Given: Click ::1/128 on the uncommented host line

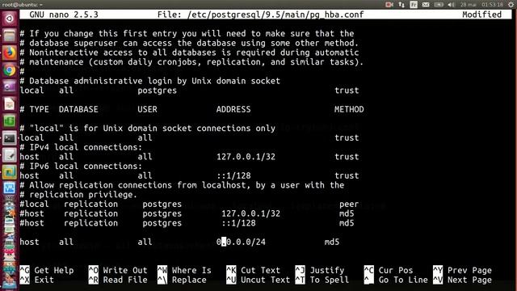Looking at the screenshot, I should click(x=233, y=175).
